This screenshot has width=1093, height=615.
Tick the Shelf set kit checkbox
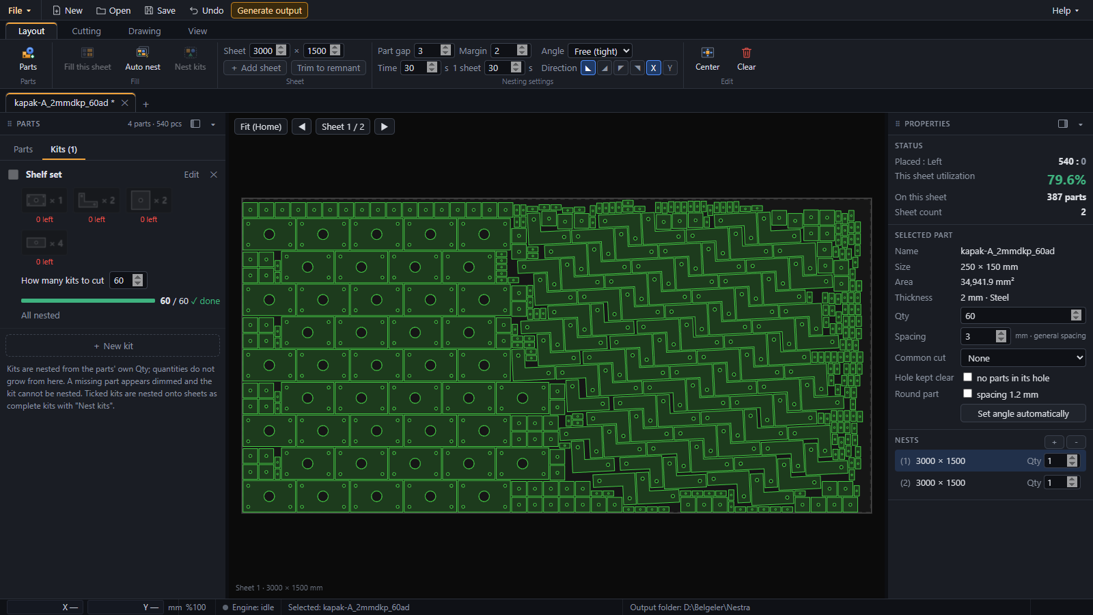click(x=13, y=175)
